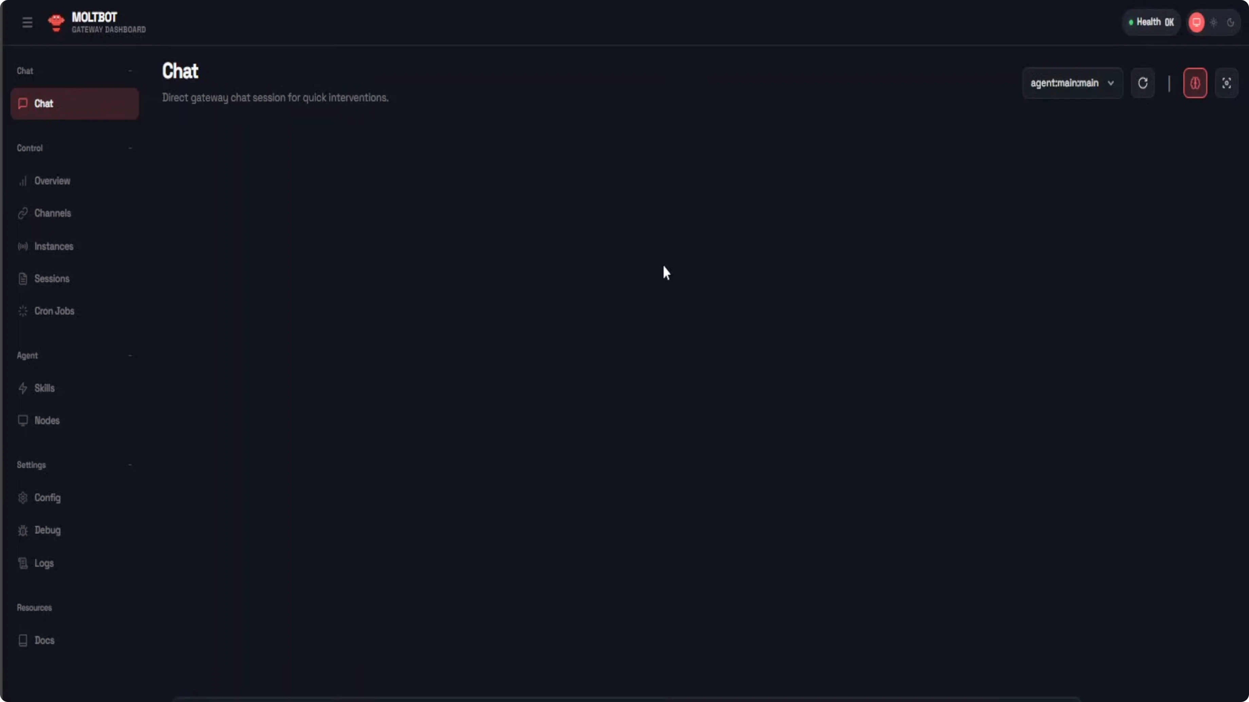
Task: Select dark theme moon icon
Action: point(1230,22)
